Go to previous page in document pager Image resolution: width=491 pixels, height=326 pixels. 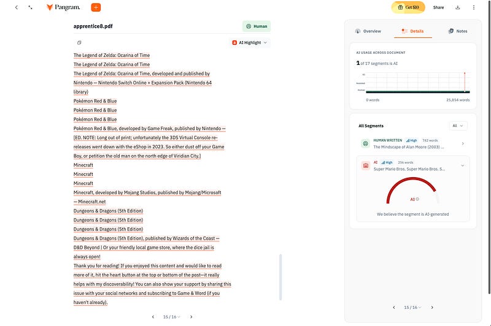(153, 317)
